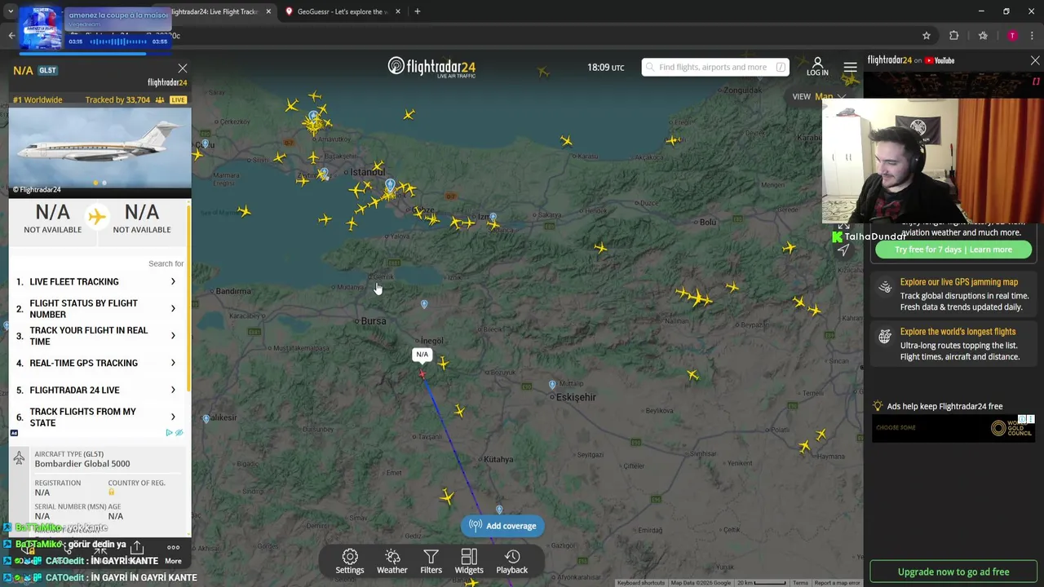
Task: Open the More options in flight panel
Action: pos(173,553)
